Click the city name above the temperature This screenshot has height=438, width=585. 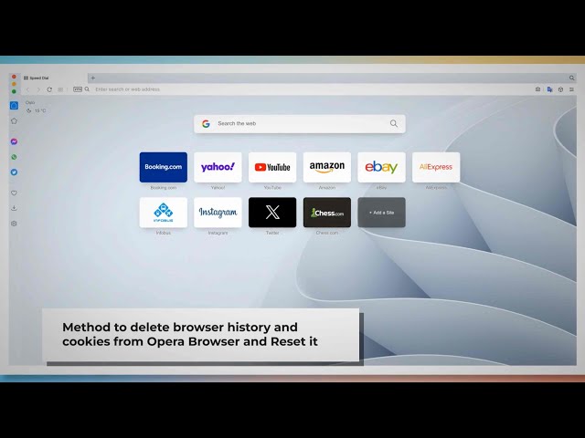30,102
